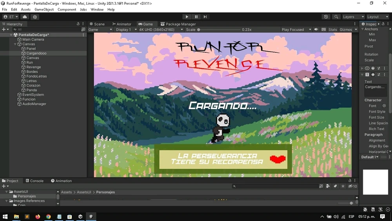The height and width of the screenshot is (221, 392).
Task: Click the Personajes breadcrumb link
Action: coord(105,192)
